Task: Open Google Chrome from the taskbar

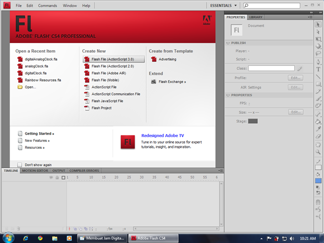Action: (40, 237)
